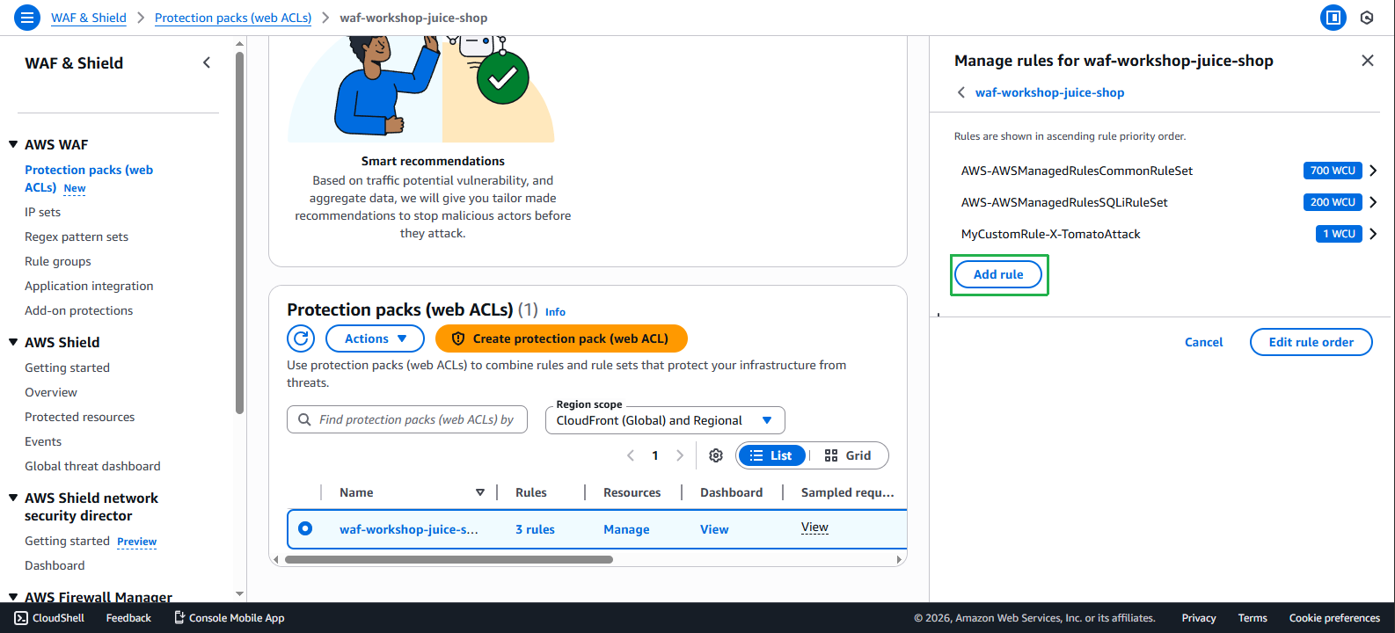Viewport: 1395px width, 633px height.
Task: Open IP sets in sidebar
Action: click(42, 212)
